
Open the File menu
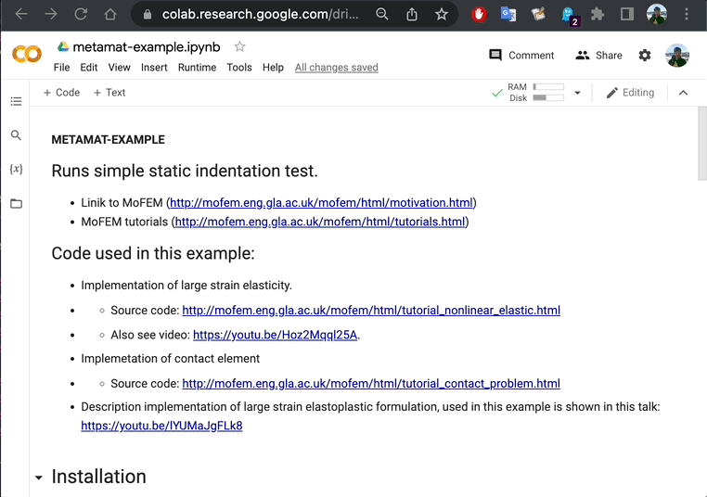pos(62,68)
